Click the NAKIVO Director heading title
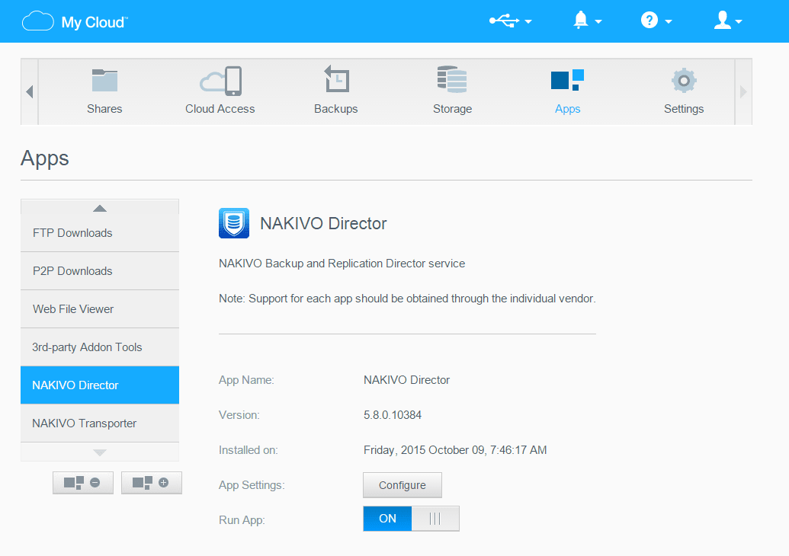 323,223
